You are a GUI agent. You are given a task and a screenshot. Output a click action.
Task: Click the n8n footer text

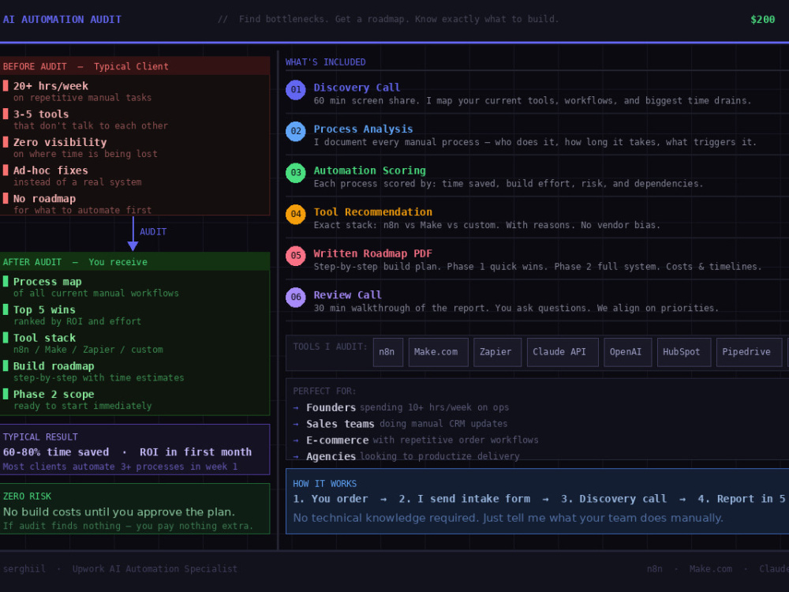[x=654, y=569]
